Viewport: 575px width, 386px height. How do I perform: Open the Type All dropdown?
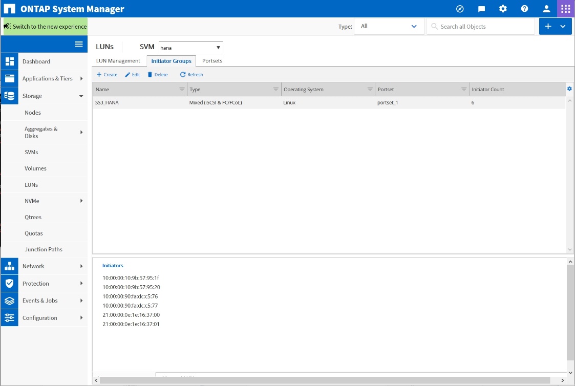click(x=389, y=27)
